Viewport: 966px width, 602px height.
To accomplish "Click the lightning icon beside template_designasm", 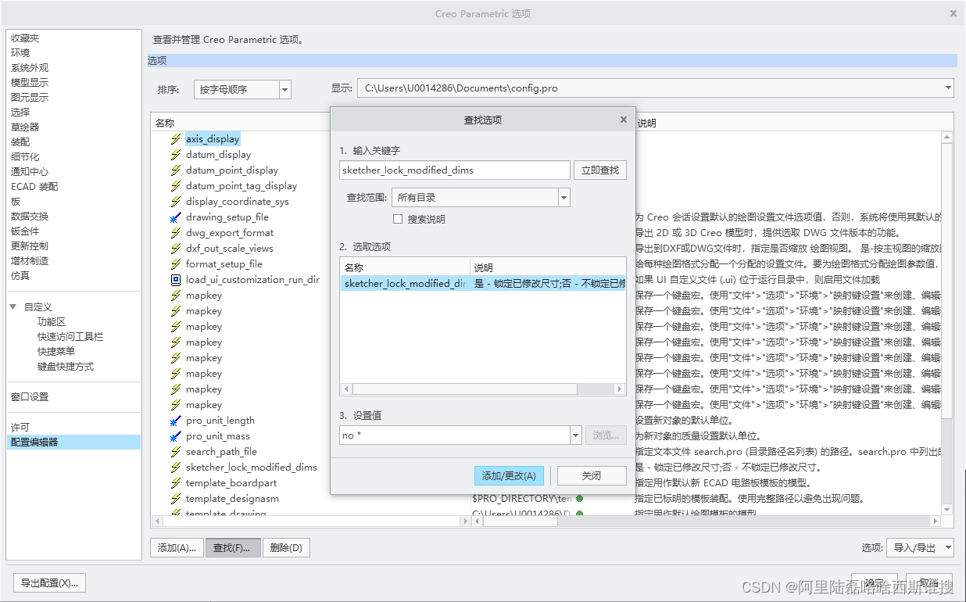I will click(176, 499).
